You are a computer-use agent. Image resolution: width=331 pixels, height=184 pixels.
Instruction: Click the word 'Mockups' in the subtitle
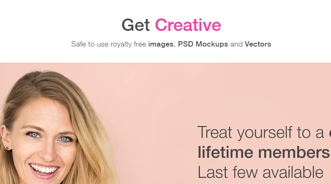coord(212,44)
